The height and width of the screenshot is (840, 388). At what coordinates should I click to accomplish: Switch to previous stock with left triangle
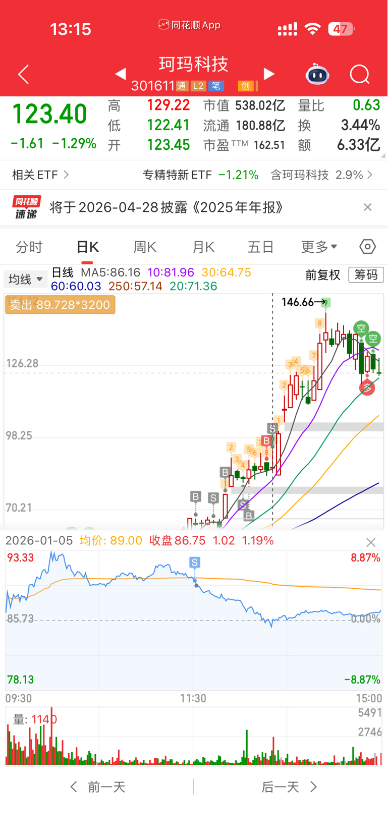(x=120, y=74)
